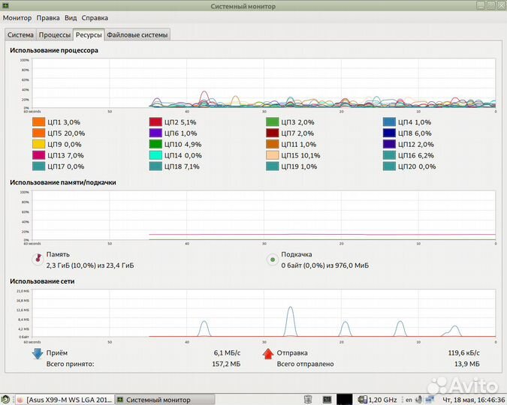Click the disk drive tray icon
The image size is (507, 405).
pyautogui.click(x=307, y=400)
